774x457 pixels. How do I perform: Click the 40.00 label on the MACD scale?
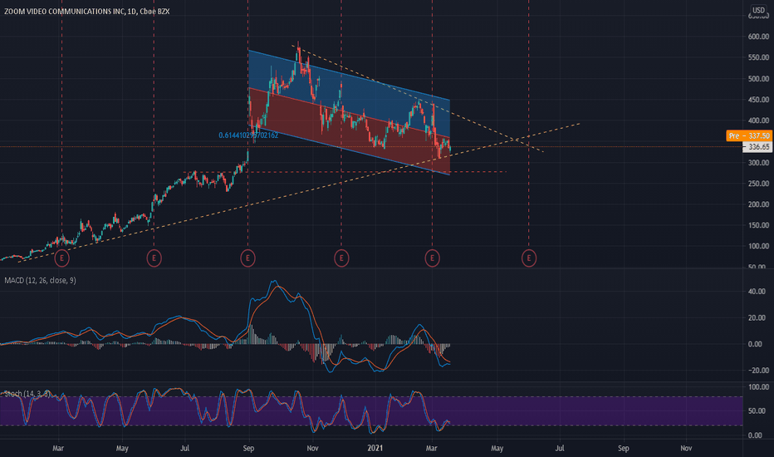pos(758,292)
